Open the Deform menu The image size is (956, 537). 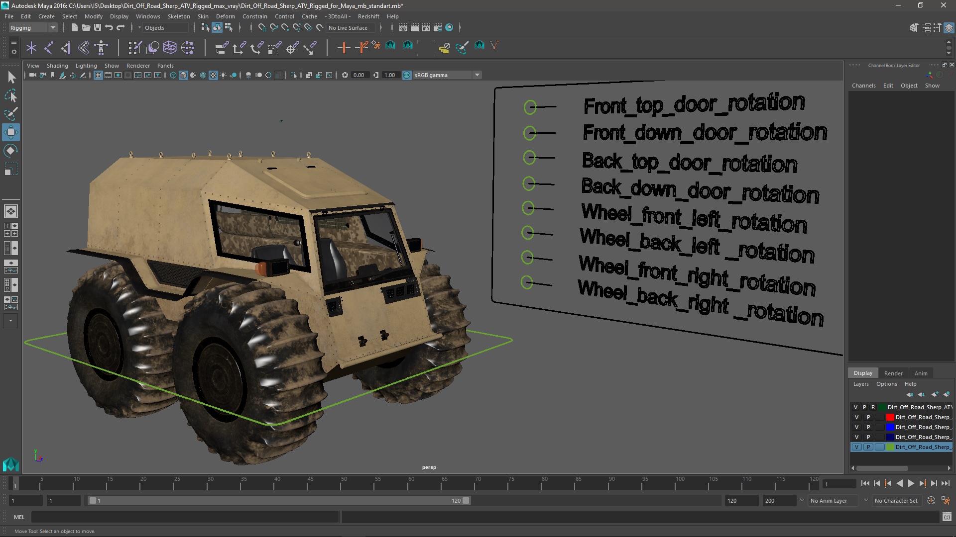click(x=225, y=16)
